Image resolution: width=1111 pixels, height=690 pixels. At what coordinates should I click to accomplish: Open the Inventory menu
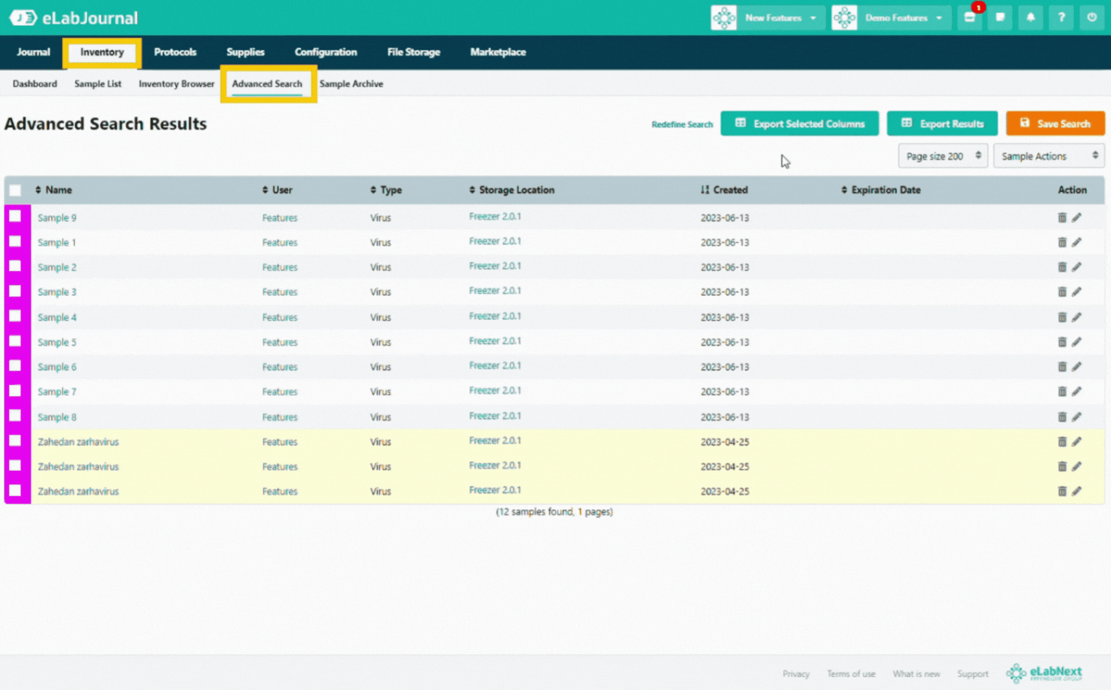pyautogui.click(x=102, y=52)
